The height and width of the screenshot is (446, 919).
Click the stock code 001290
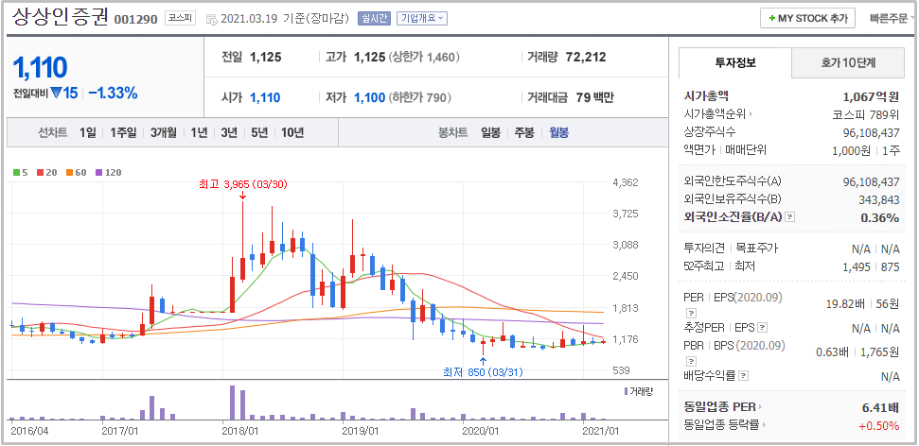coord(136,19)
